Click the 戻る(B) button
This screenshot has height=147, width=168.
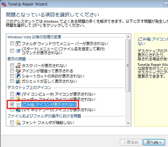click(131, 142)
